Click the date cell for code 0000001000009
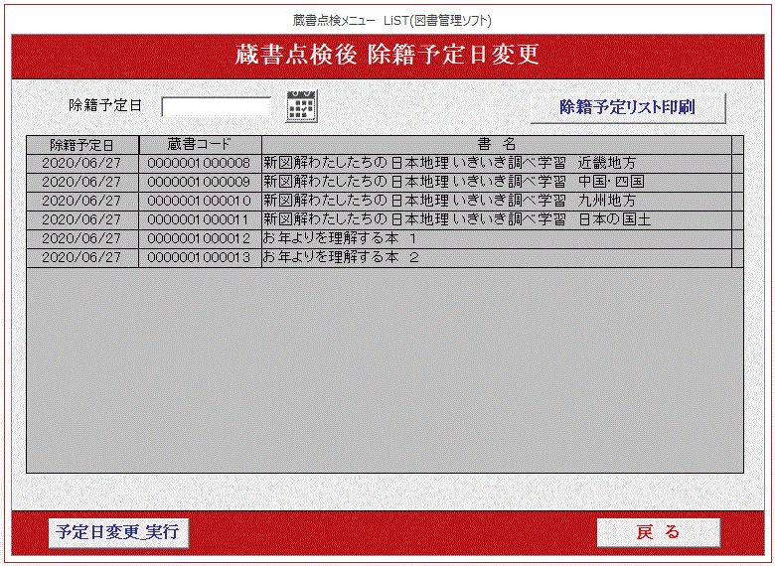Screen dimensions: 775x566 (x=82, y=183)
